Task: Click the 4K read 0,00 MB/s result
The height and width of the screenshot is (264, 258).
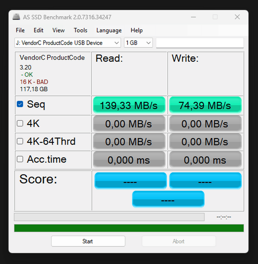Action: (x=129, y=124)
